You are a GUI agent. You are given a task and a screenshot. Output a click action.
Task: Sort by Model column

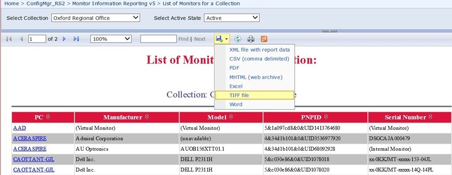click(x=231, y=117)
